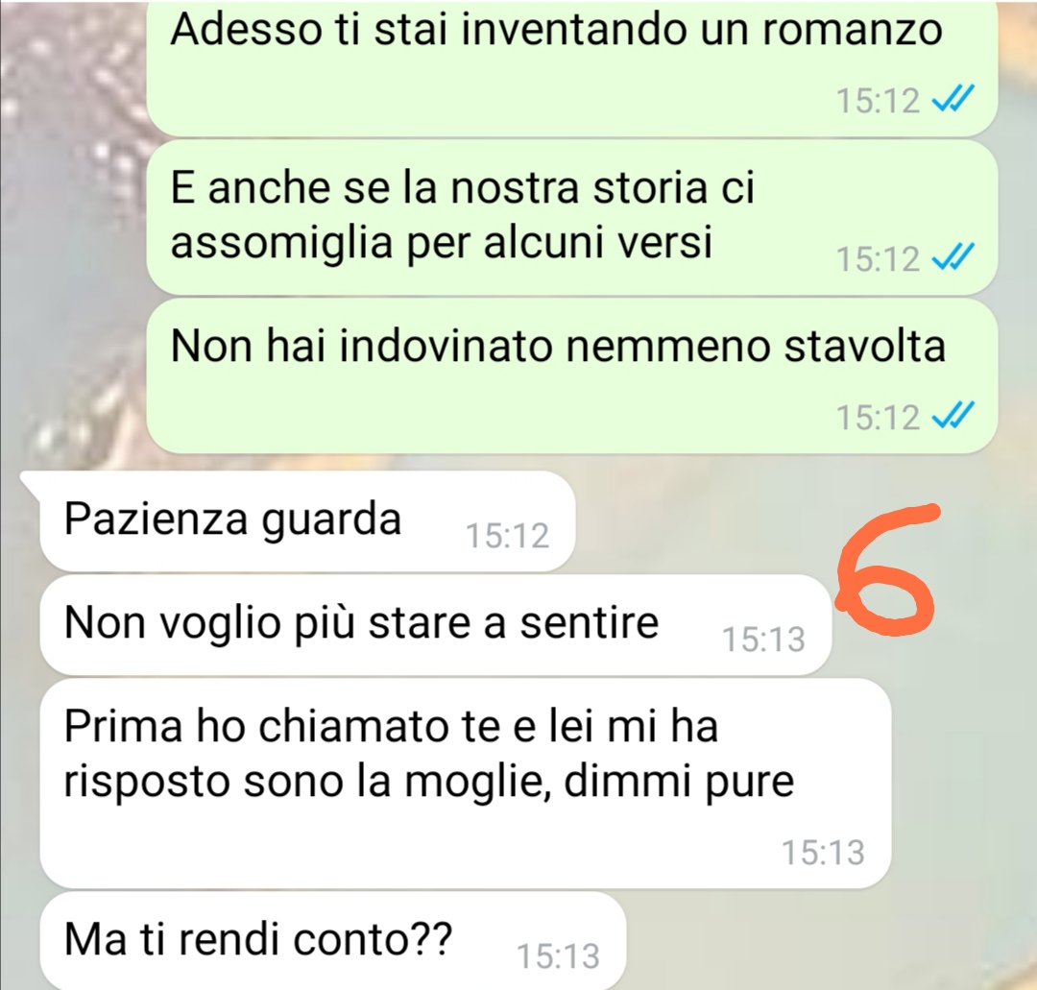1037x990 pixels.
Task: Click the orange handwritten 6 annotation
Action: [x=886, y=568]
